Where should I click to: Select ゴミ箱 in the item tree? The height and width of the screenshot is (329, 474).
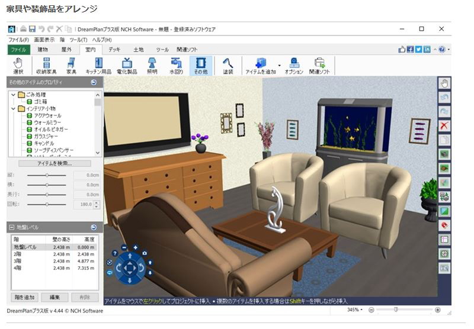click(40, 102)
